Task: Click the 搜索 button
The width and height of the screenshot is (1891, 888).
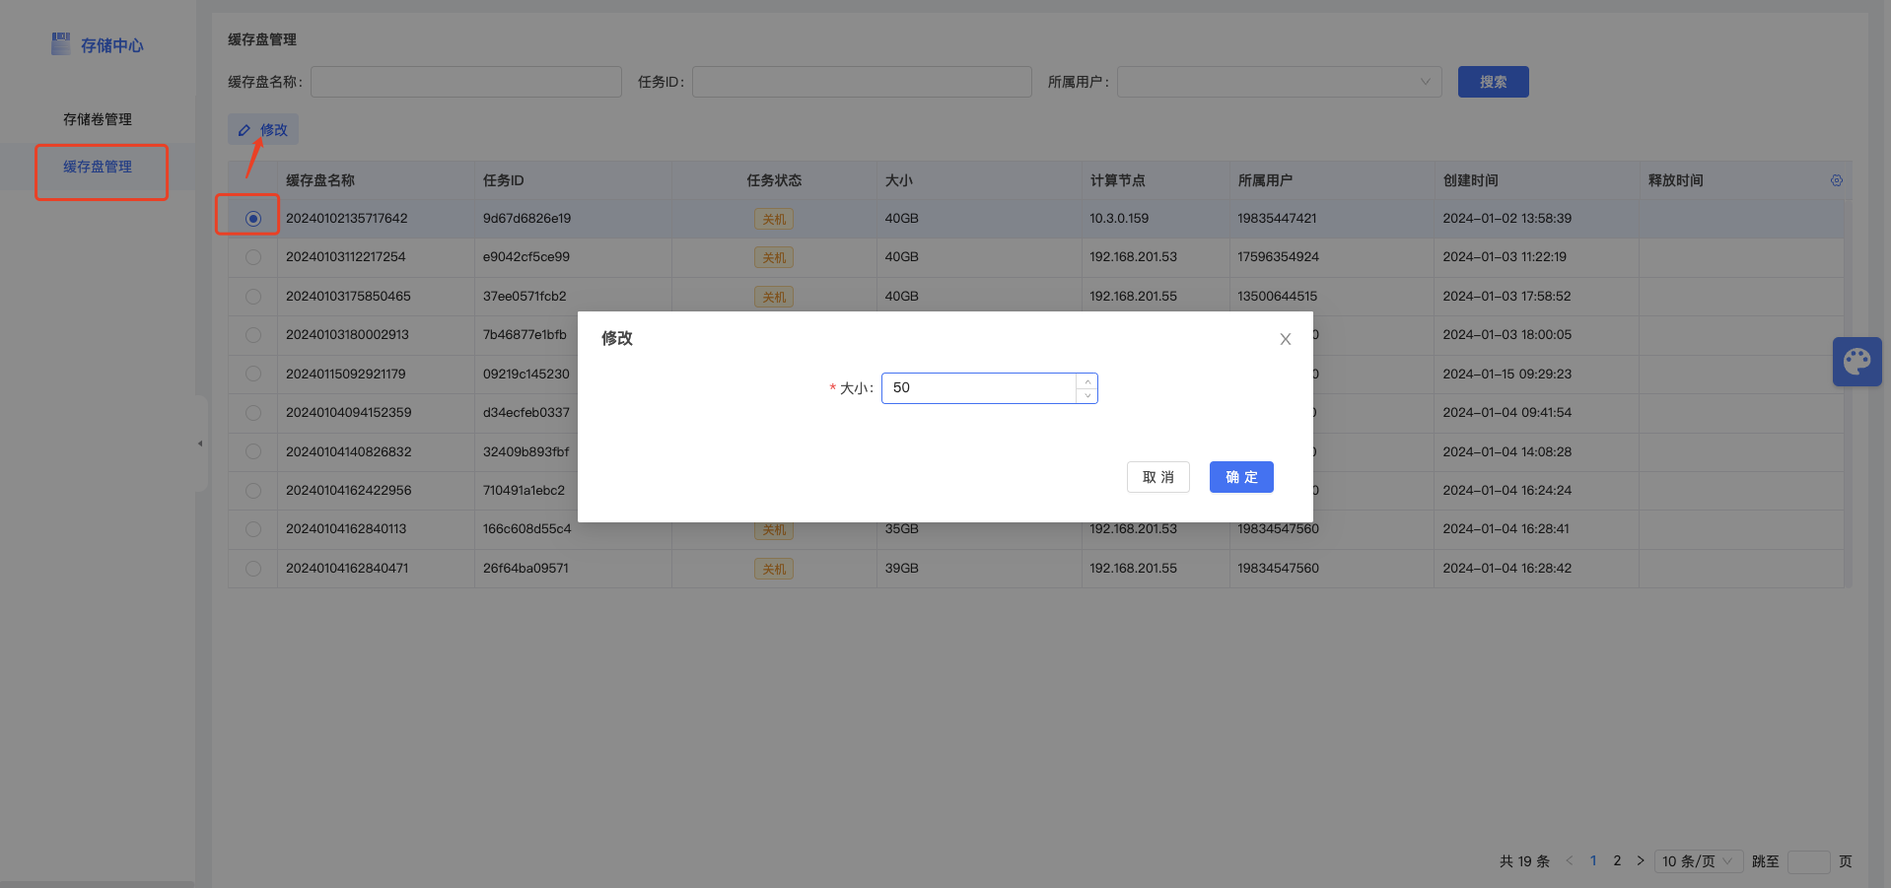Action: pos(1493,82)
